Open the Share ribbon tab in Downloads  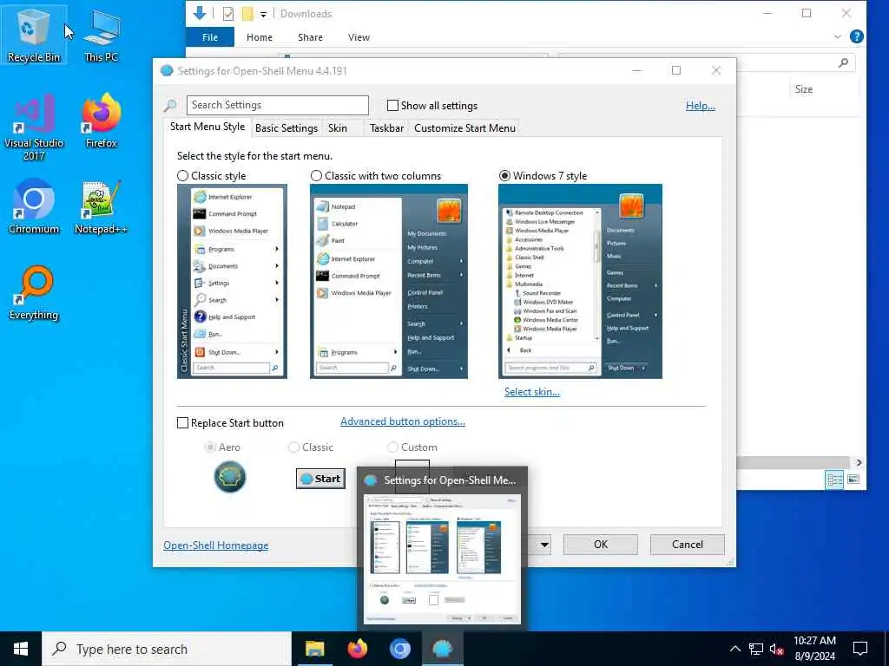click(x=310, y=37)
